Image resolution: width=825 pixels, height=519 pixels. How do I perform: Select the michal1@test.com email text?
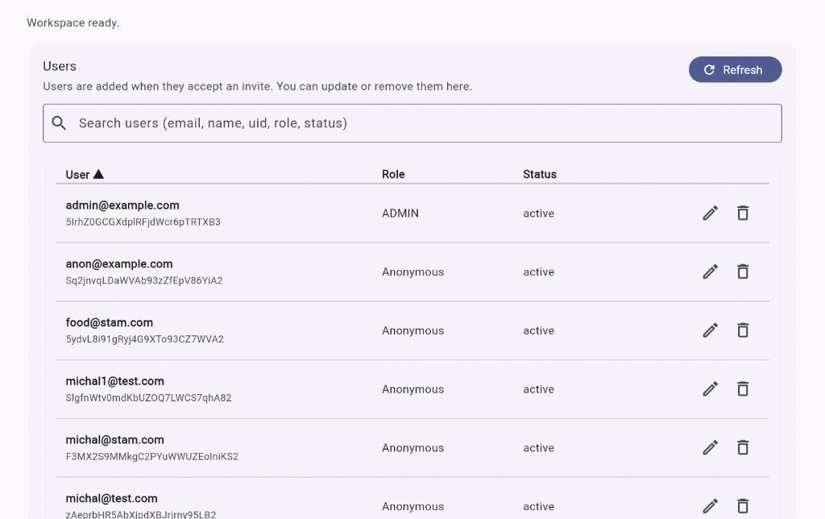click(x=114, y=381)
